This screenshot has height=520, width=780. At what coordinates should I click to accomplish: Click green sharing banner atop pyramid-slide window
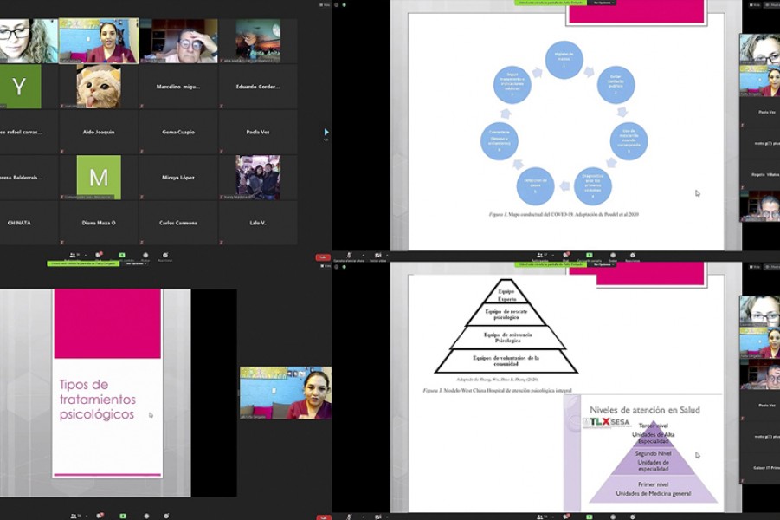tap(551, 264)
